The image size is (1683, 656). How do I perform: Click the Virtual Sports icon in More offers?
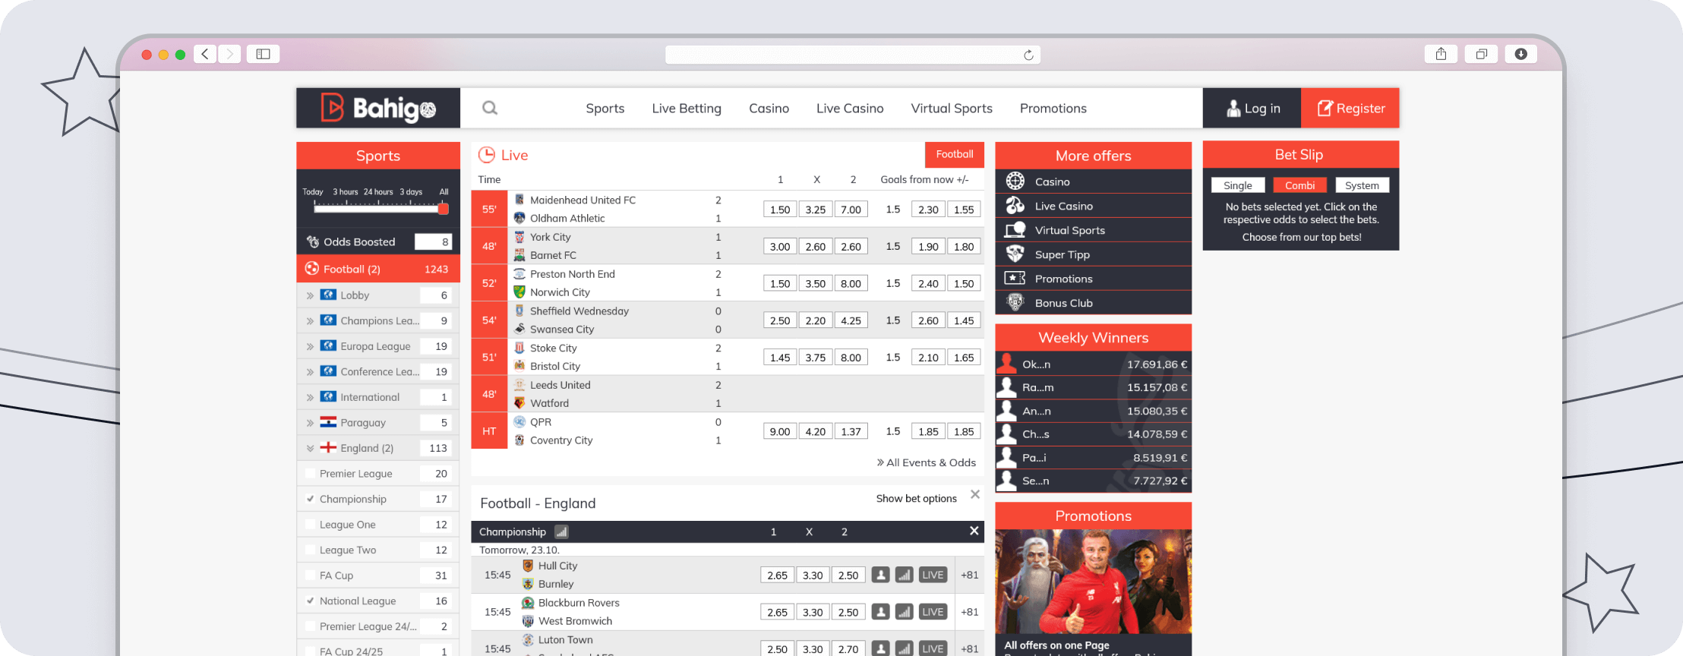pyautogui.click(x=1015, y=230)
